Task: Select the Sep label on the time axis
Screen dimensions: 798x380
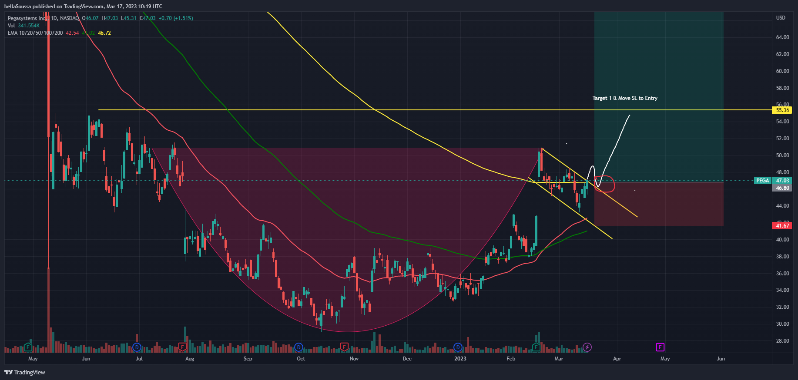Action: (248, 359)
